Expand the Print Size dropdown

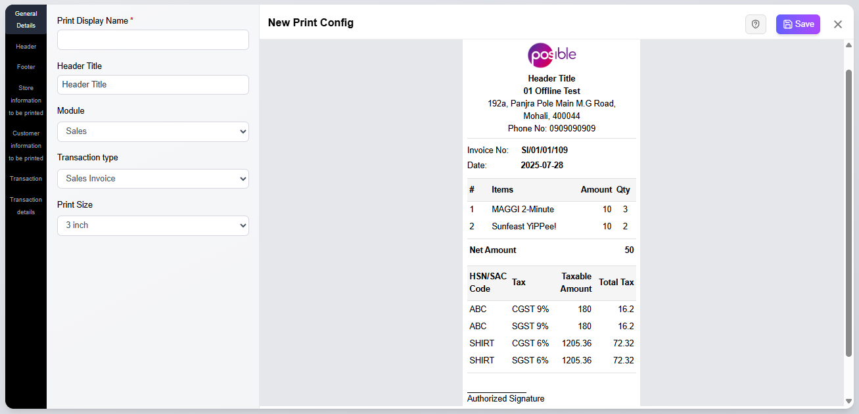click(152, 225)
